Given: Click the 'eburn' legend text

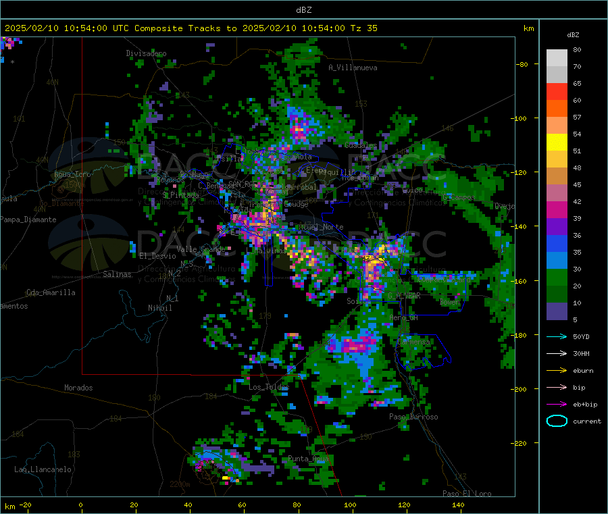Looking at the screenshot, I should (x=583, y=371).
